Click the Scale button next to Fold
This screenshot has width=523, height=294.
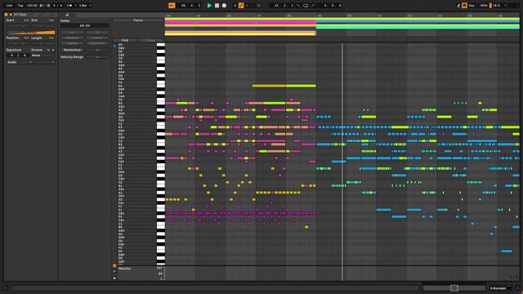click(x=151, y=40)
